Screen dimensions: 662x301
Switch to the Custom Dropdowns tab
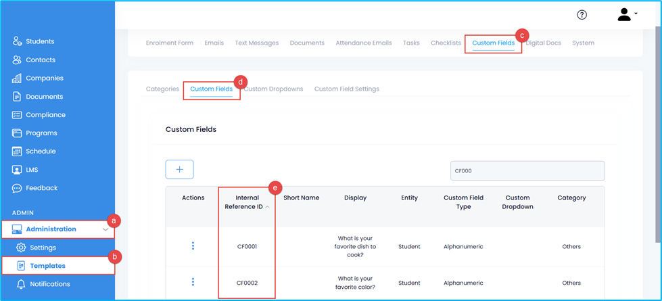275,89
